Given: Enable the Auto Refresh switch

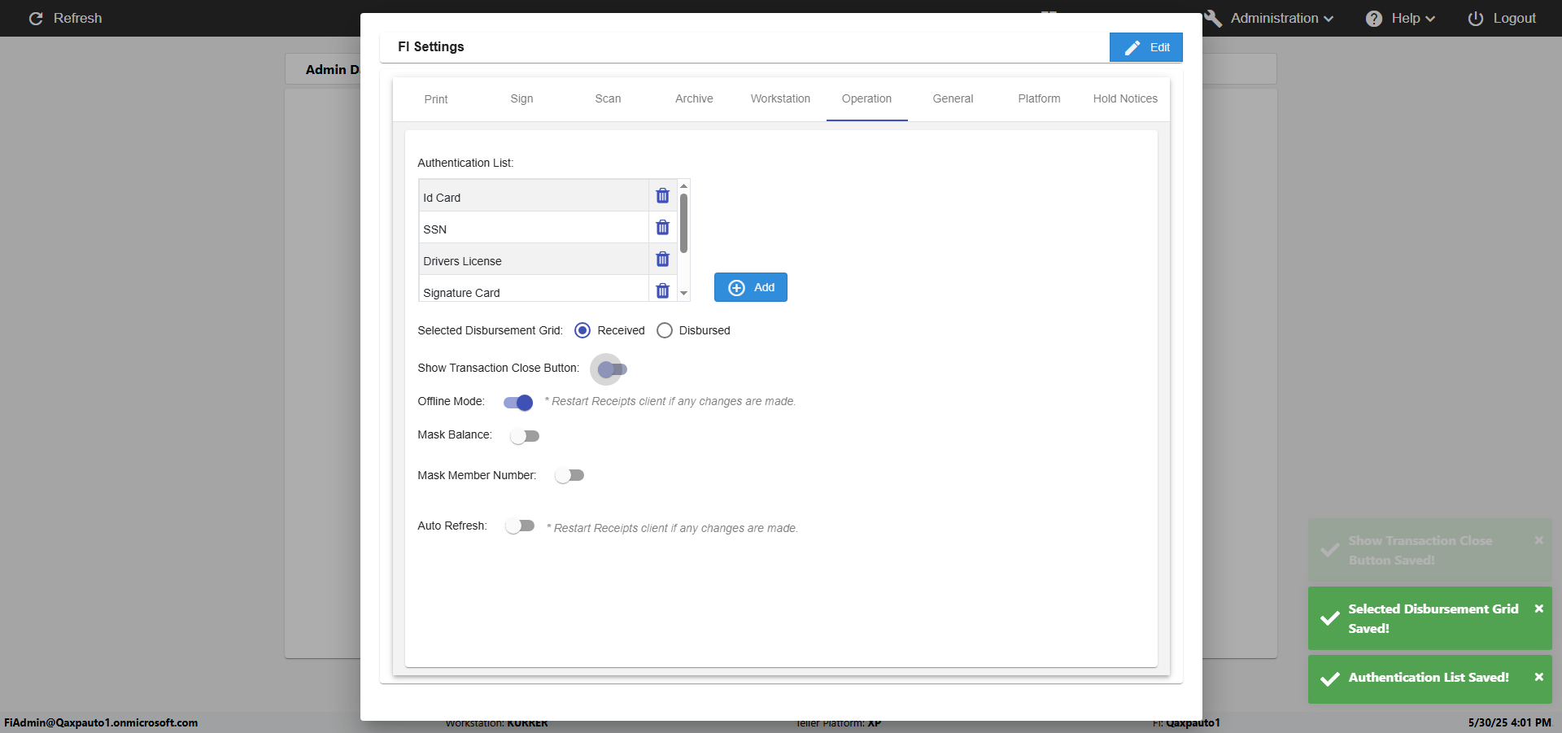Looking at the screenshot, I should 520,526.
